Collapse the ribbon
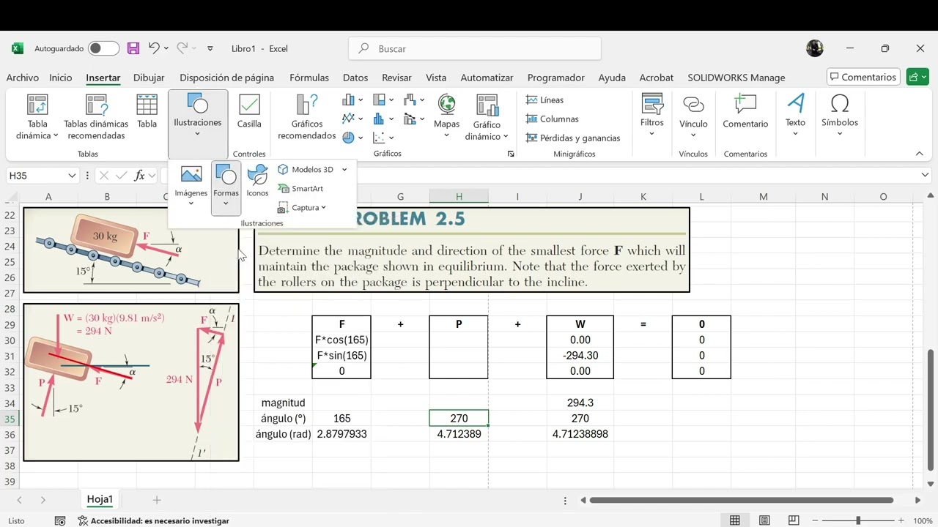The height and width of the screenshot is (527, 938). pyautogui.click(x=919, y=154)
